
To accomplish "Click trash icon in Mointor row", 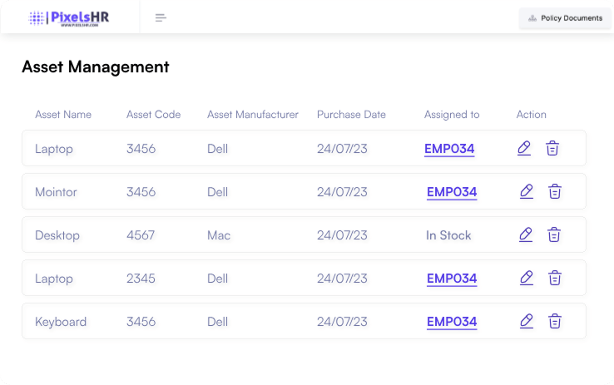I will 555,191.
